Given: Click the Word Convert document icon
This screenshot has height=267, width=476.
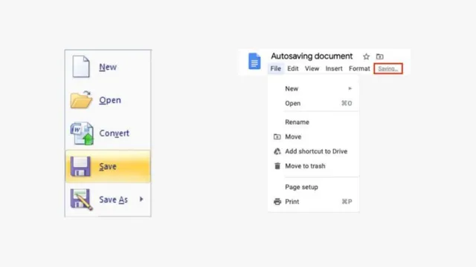Looking at the screenshot, I should [82, 133].
